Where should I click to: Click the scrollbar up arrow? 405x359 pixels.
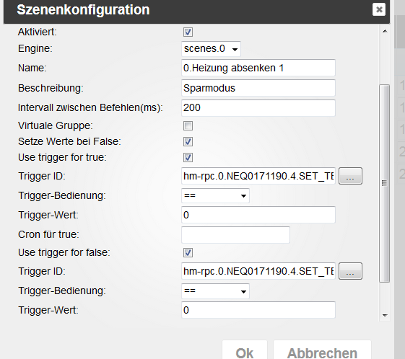click(385, 31)
